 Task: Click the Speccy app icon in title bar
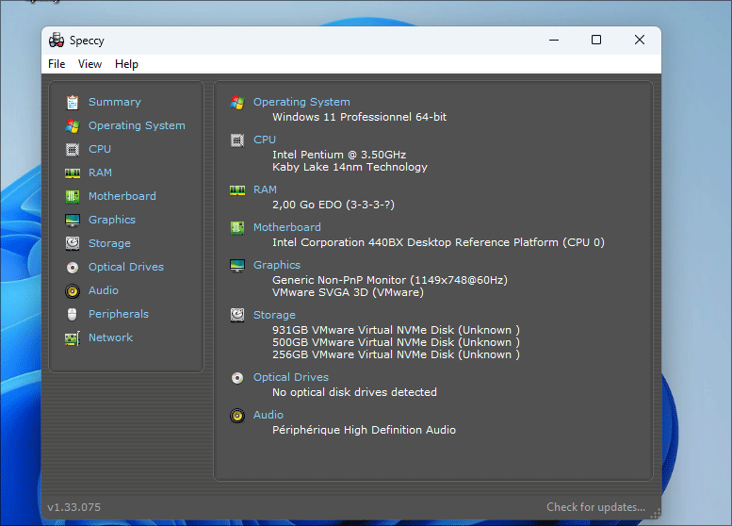click(x=57, y=41)
